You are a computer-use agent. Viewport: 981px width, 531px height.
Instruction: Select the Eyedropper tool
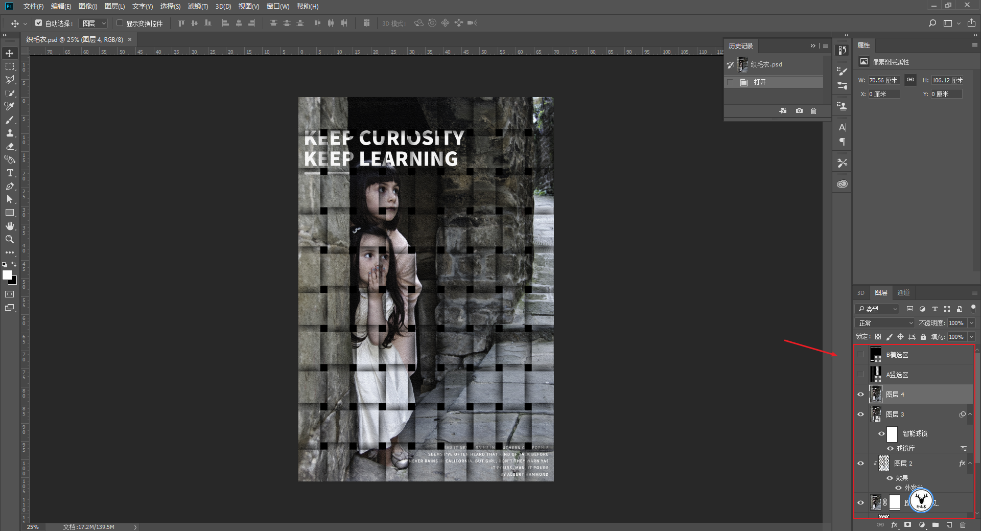coord(10,106)
